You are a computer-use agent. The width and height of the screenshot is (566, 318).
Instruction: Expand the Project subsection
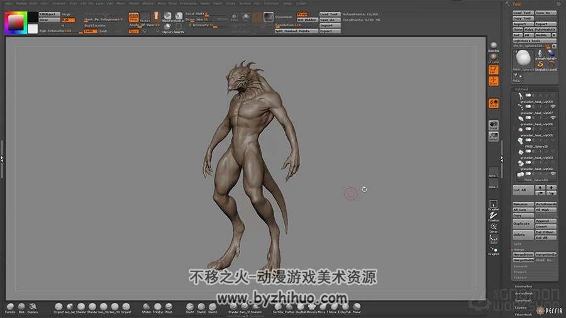pyautogui.click(x=520, y=272)
